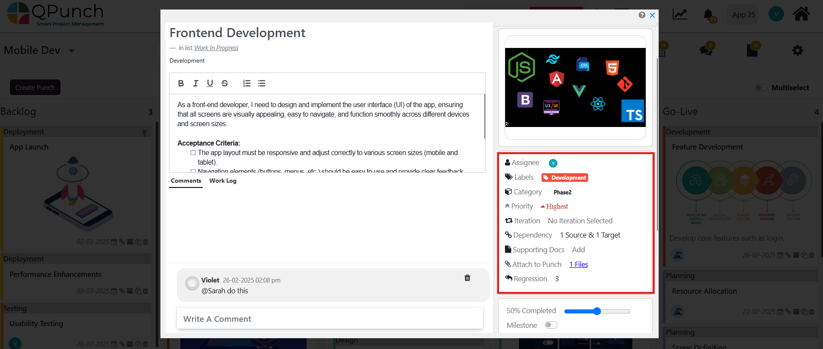Open help icon in punch dialog

[x=642, y=15]
